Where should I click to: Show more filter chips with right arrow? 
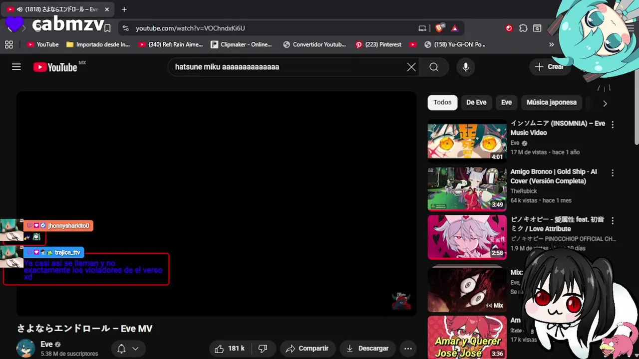605,103
